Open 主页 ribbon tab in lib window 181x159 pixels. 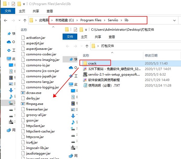click(22, 11)
